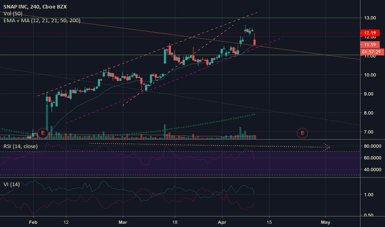Click the upcoming earnings E marker near late April
385x227 pixels.
click(302, 133)
